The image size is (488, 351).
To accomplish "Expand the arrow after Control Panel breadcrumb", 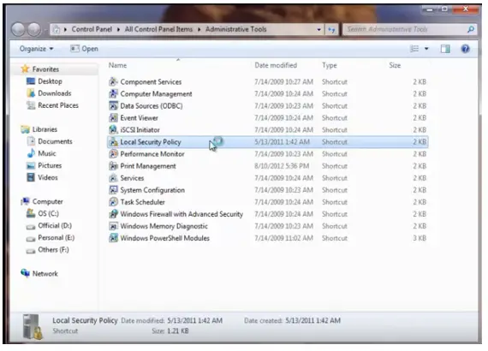I will point(119,29).
